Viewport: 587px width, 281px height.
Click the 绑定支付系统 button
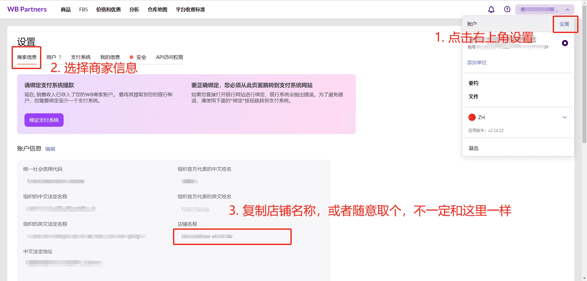tap(44, 120)
